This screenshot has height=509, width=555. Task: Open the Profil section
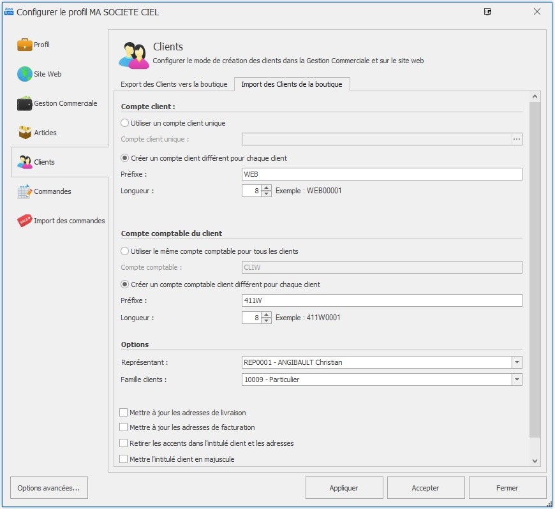(x=41, y=45)
